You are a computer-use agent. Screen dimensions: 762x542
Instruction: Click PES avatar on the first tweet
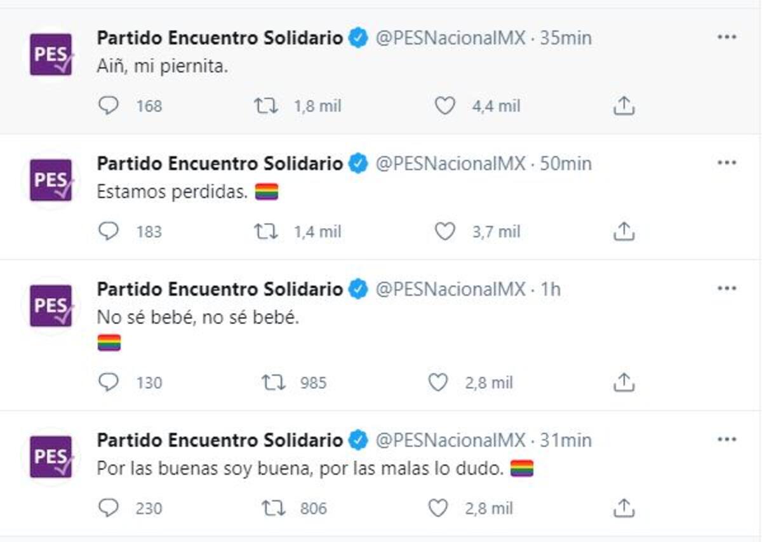[51, 55]
